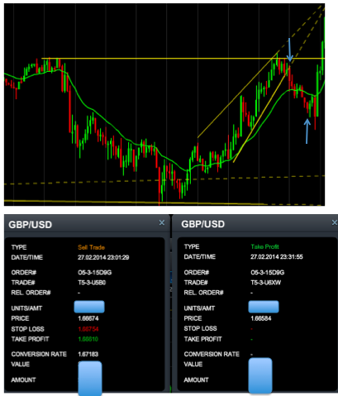This screenshot has height=396, width=338.
Task: Click the GBP/USD title of Sell Trade panel
Action: tap(30, 225)
